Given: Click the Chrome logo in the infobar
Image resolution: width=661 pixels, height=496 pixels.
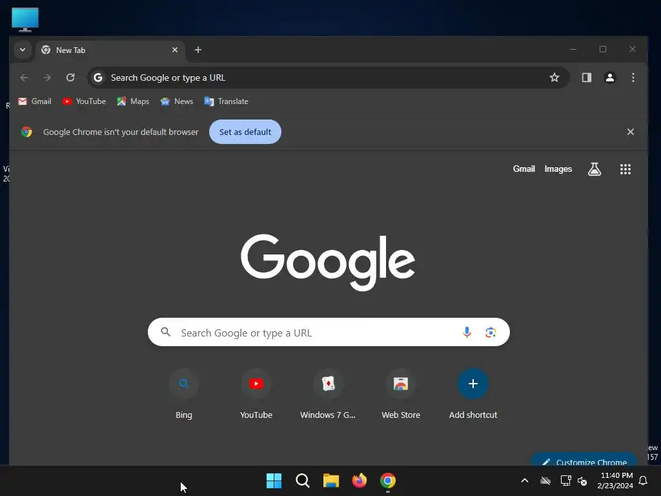Looking at the screenshot, I should (x=26, y=132).
